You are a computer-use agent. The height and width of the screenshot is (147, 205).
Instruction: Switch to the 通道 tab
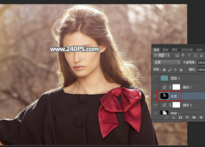tap(165, 50)
